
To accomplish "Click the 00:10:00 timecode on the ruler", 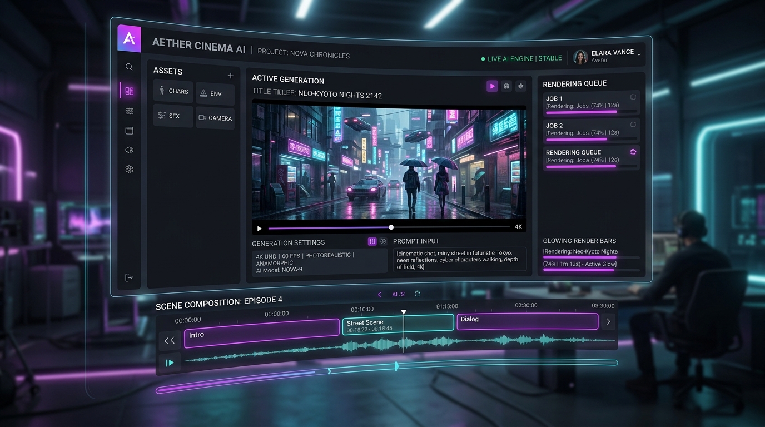I will 362,309.
